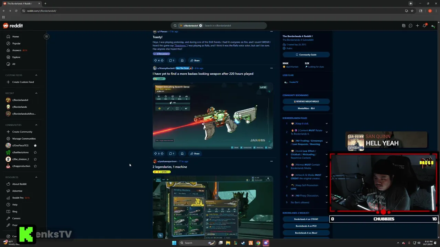
Task: Click the Reddit logo home link
Action: [x=13, y=26]
